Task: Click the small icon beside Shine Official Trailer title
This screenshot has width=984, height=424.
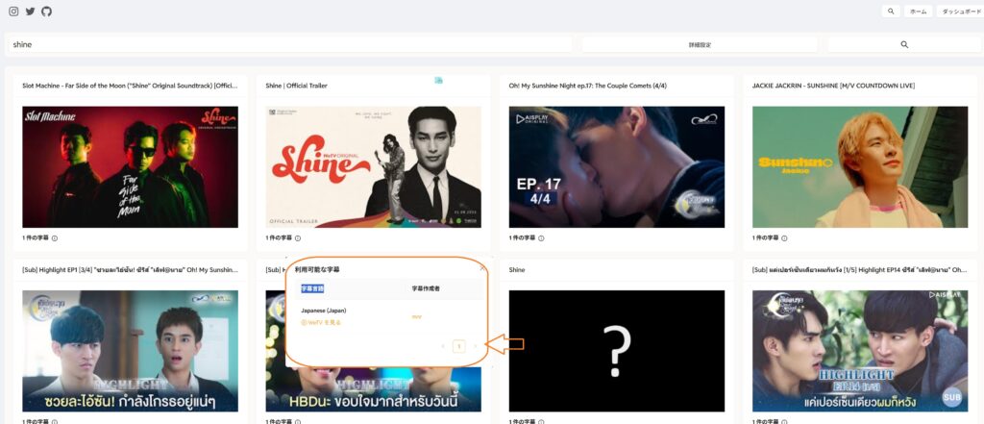Action: 438,81
